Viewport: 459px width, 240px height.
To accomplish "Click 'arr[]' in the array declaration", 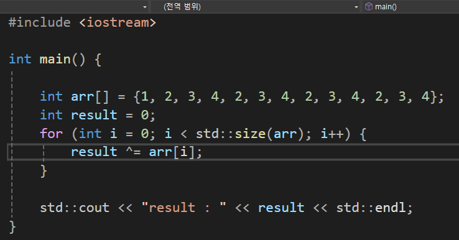I will 90,96.
